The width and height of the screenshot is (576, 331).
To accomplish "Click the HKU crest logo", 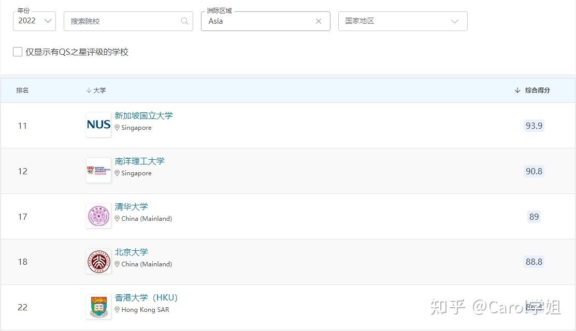I will (98, 307).
